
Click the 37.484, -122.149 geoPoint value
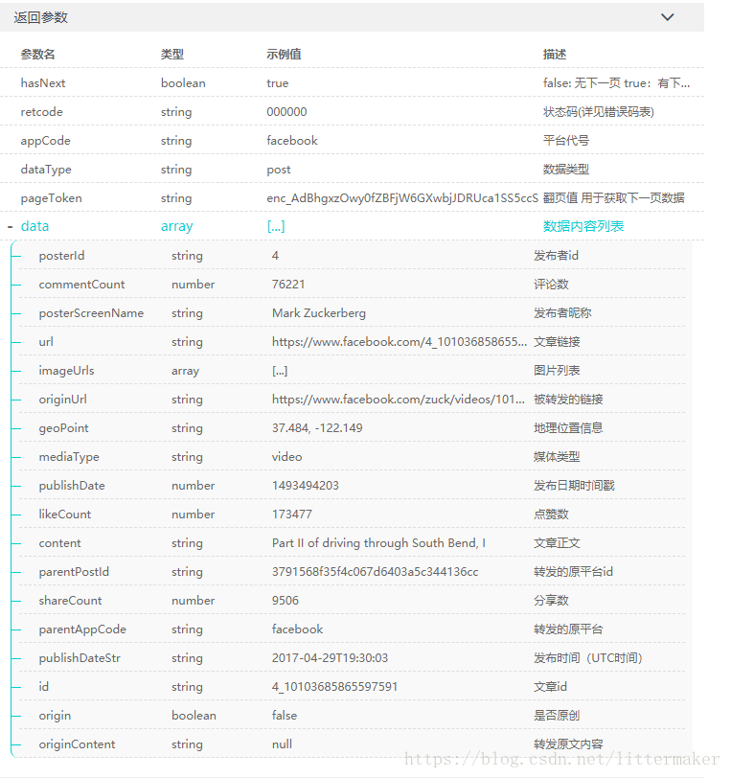point(317,428)
